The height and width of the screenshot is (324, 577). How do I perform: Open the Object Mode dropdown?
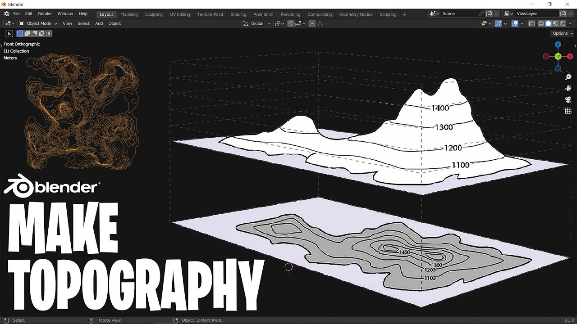(x=38, y=23)
